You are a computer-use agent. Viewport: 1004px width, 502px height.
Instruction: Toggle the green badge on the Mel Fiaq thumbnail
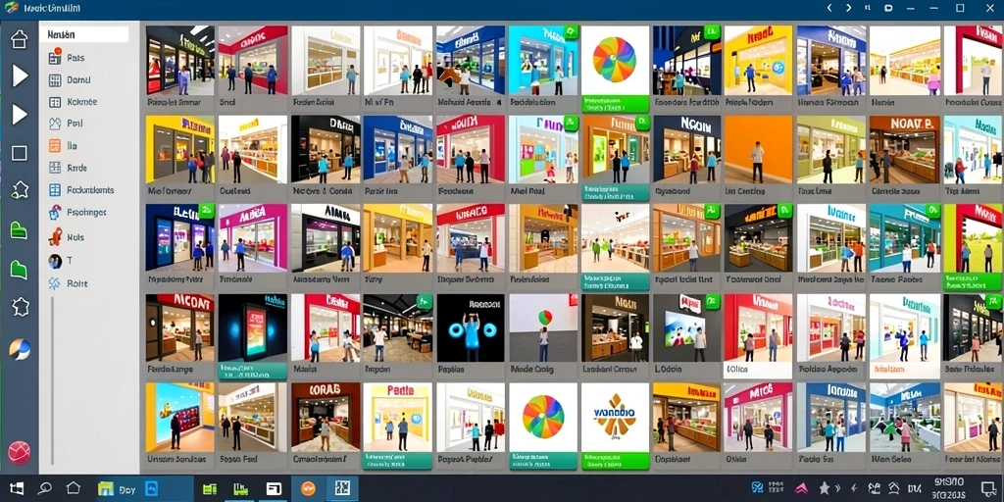tap(572, 123)
